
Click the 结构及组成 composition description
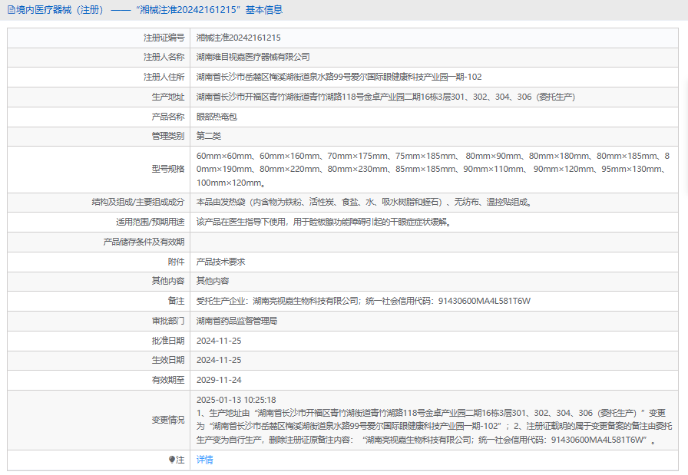(364, 202)
